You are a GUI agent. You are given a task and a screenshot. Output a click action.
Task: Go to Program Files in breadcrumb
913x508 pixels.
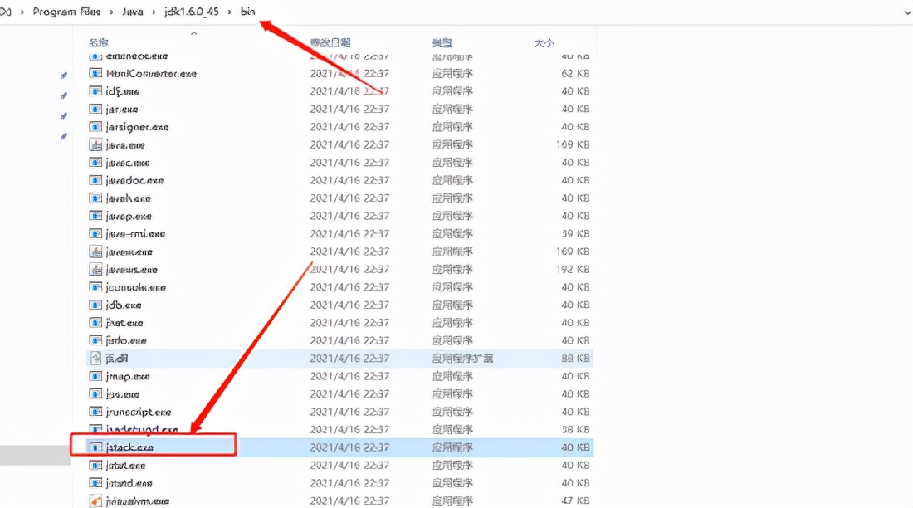tap(66, 12)
